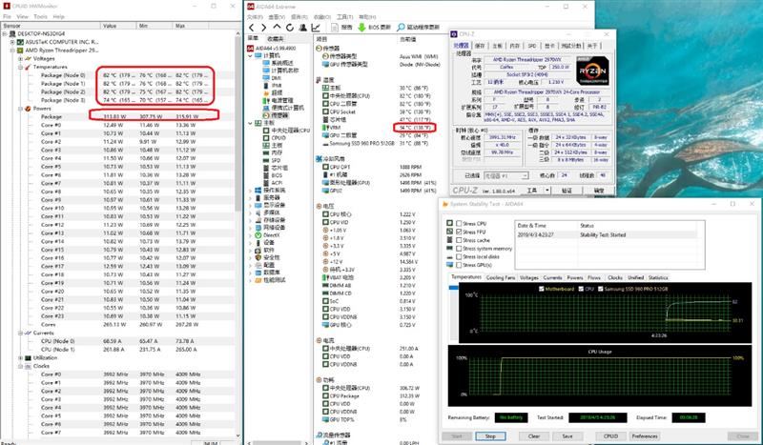Collapse the AMD Ryzen Threadripper node
Image resolution: width=763 pixels, height=445 pixels.
(x=12, y=51)
